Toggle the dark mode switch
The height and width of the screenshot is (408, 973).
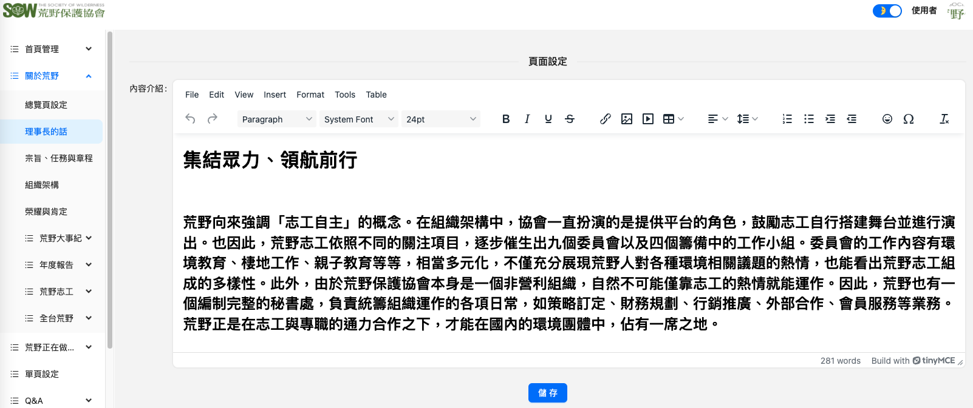click(x=887, y=11)
